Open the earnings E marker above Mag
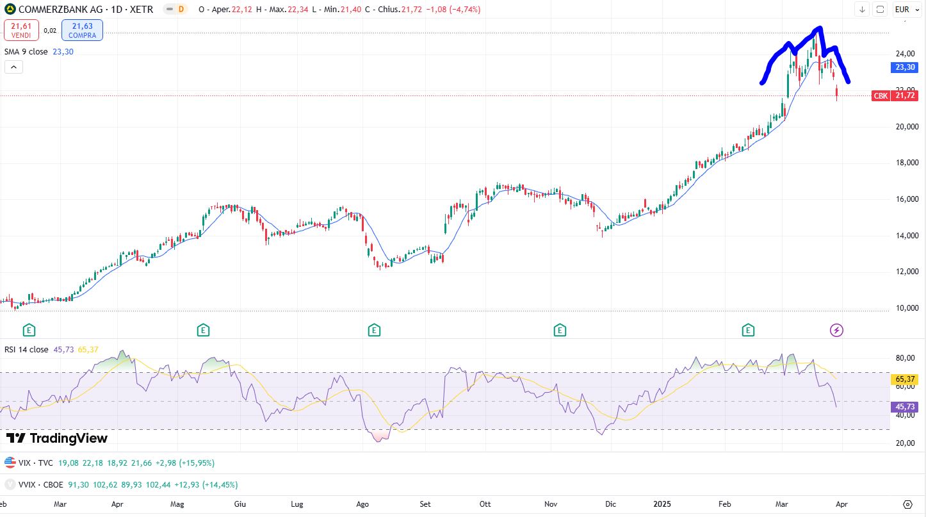This screenshot has width=926, height=517. [203, 331]
